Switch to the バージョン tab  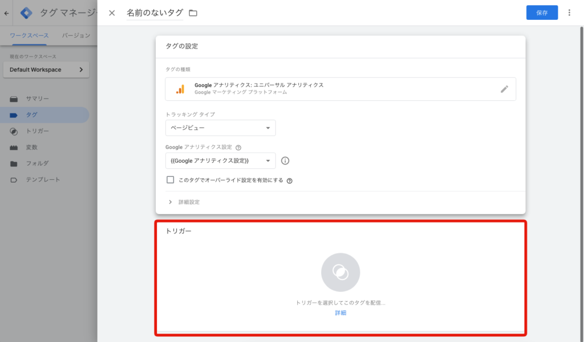pyautogui.click(x=76, y=35)
